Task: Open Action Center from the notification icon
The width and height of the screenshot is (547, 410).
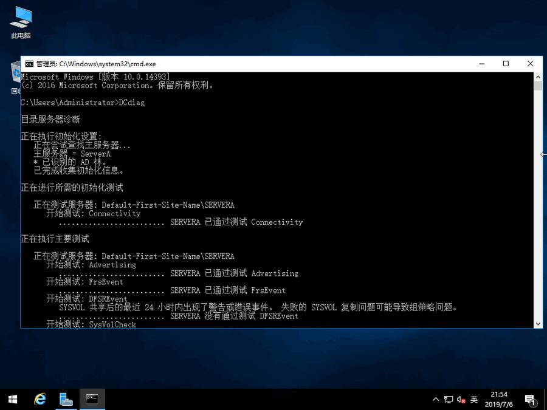Action: click(x=531, y=401)
